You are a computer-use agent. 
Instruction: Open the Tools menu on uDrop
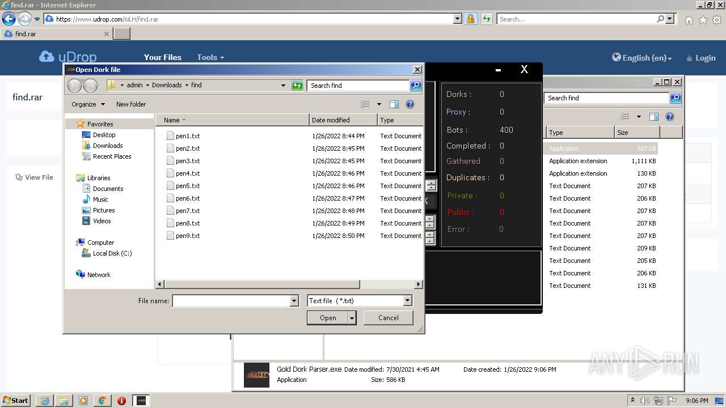point(210,57)
